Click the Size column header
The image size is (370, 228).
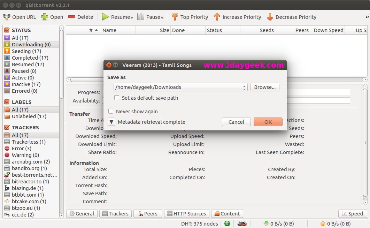[x=153, y=30]
